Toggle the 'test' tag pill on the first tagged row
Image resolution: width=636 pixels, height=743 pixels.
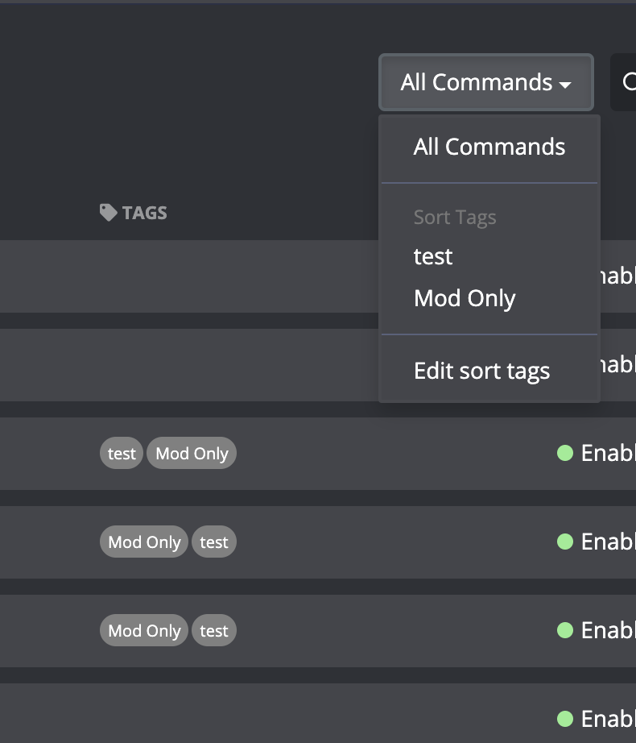121,453
